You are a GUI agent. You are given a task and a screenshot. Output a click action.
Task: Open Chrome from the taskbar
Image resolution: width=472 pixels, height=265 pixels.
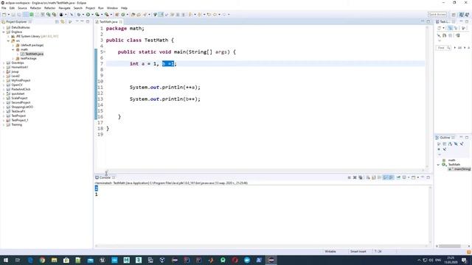pyautogui.click(x=42, y=260)
